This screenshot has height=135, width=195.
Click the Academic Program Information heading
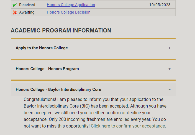[61, 30]
